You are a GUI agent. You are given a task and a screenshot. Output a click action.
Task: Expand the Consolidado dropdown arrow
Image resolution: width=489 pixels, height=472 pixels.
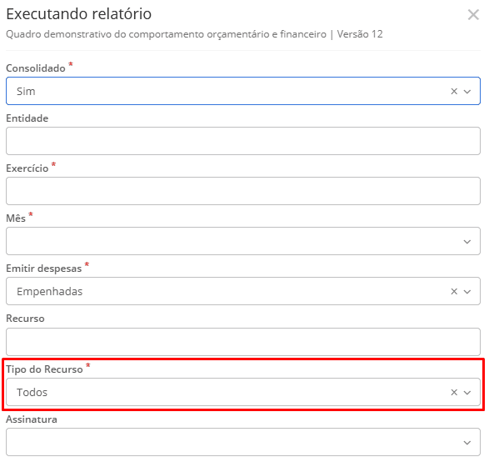pos(467,92)
